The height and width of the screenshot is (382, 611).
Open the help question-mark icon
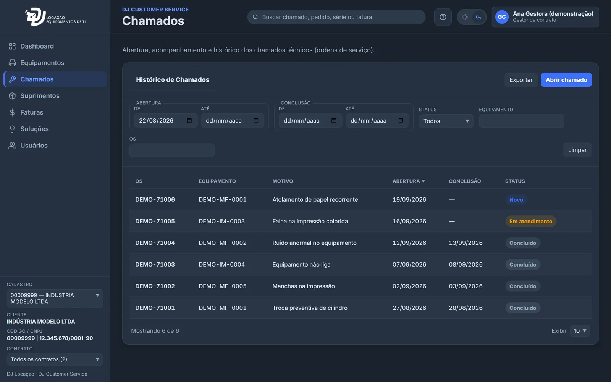(x=443, y=17)
